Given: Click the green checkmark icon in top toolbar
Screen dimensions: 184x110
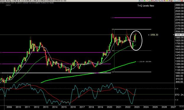Looking at the screenshot, I should coord(144,1).
